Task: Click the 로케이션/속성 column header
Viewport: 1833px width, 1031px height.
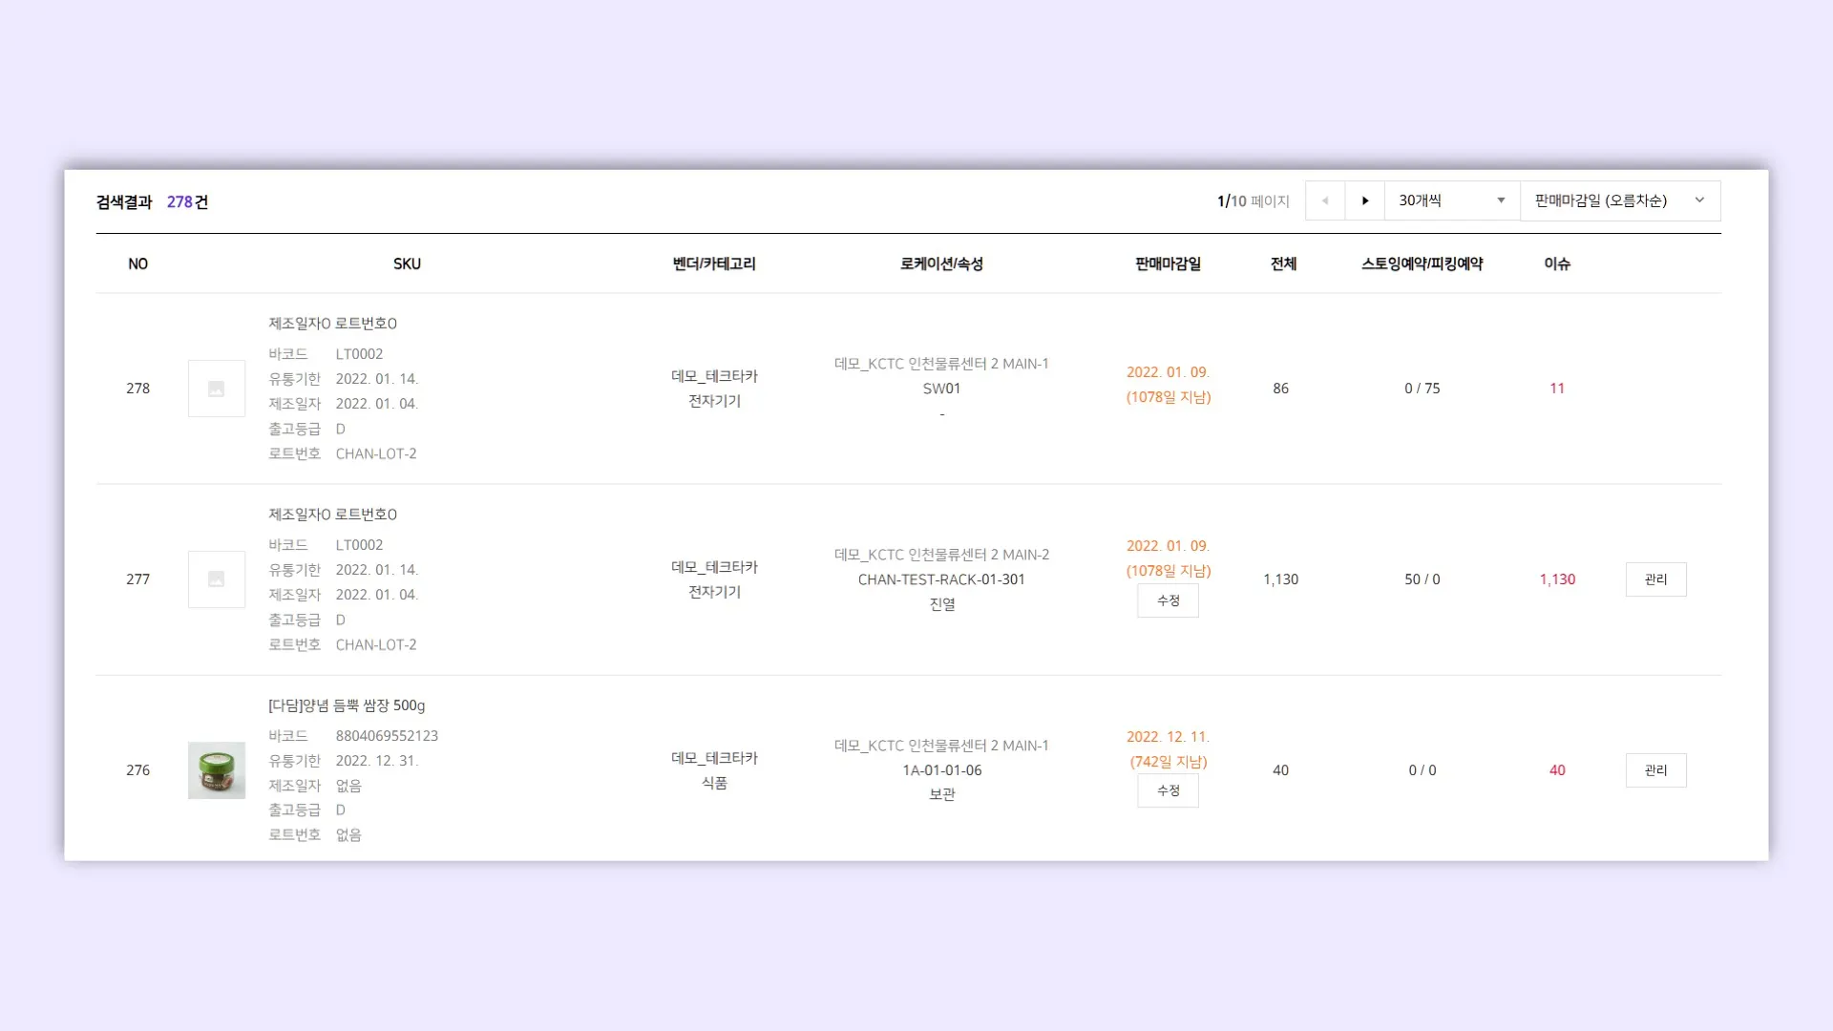Action: pos(941,263)
